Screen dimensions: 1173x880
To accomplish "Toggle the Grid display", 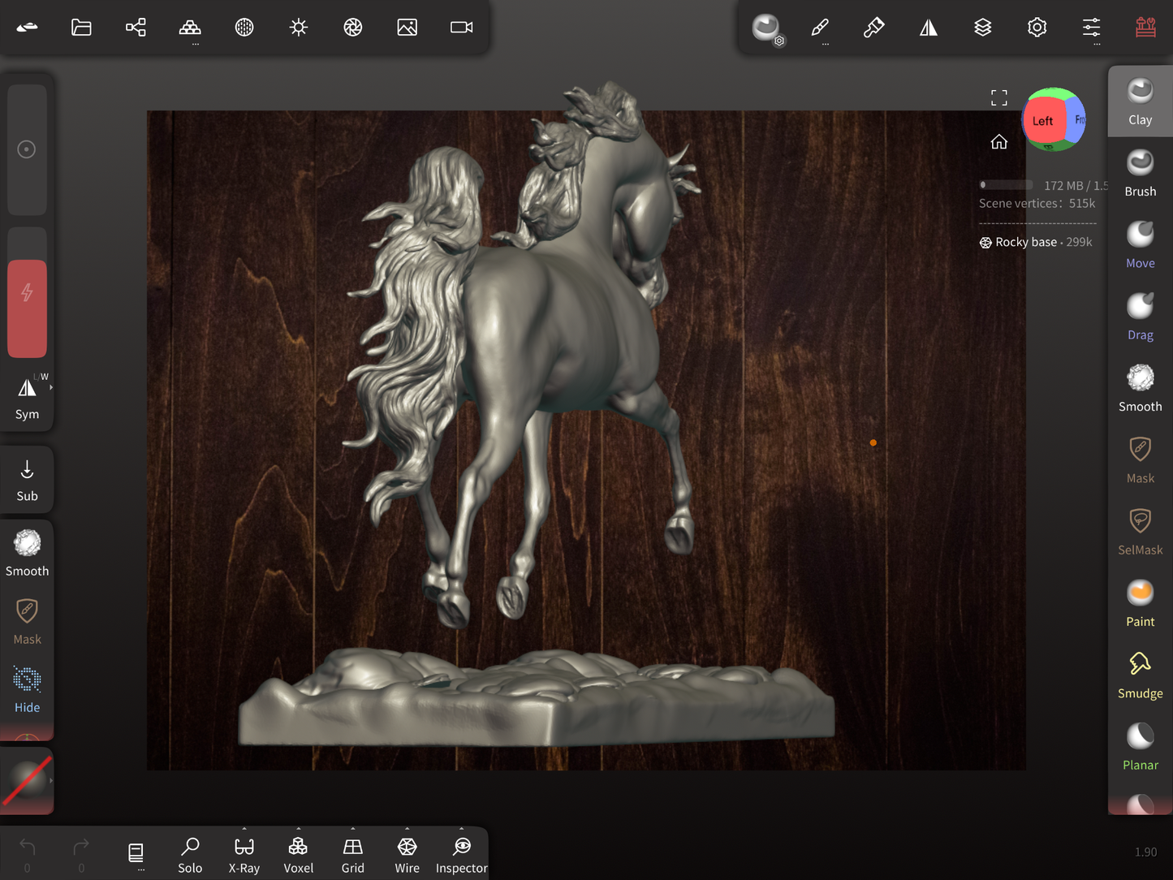I will click(x=352, y=855).
